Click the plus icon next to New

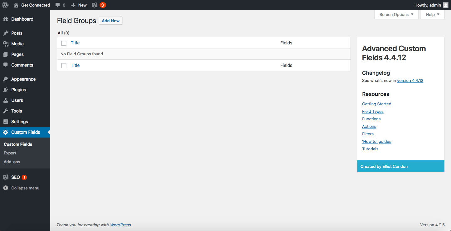pos(73,5)
